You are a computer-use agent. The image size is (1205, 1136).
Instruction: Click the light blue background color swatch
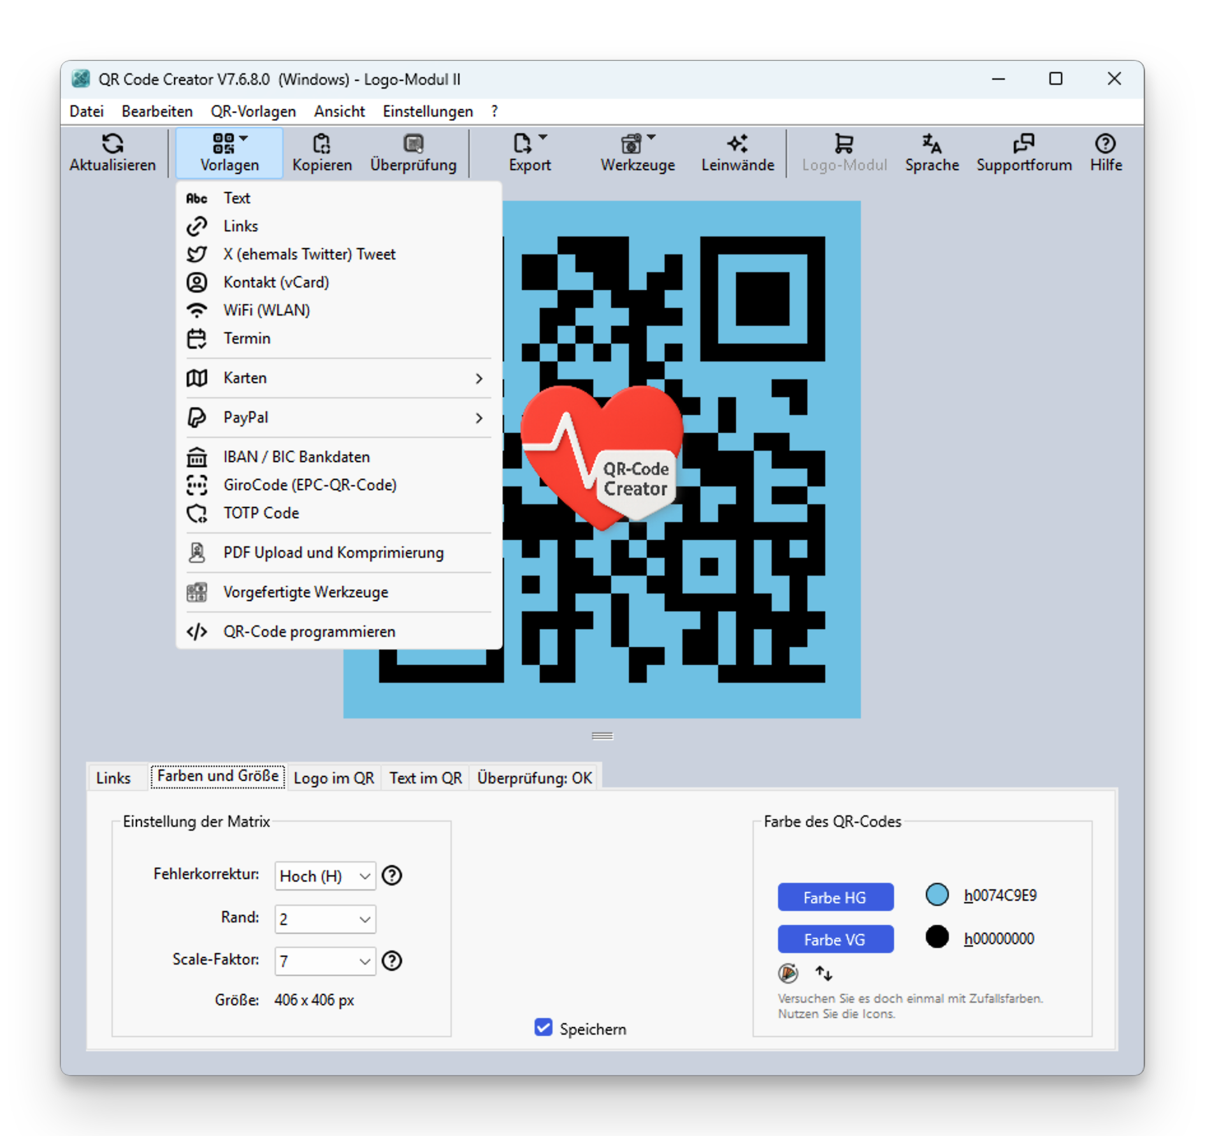click(937, 894)
